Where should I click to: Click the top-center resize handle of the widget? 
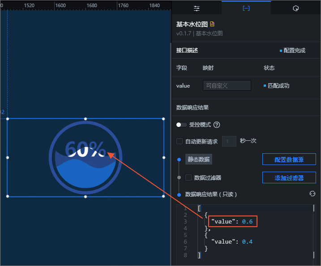click(x=86, y=119)
